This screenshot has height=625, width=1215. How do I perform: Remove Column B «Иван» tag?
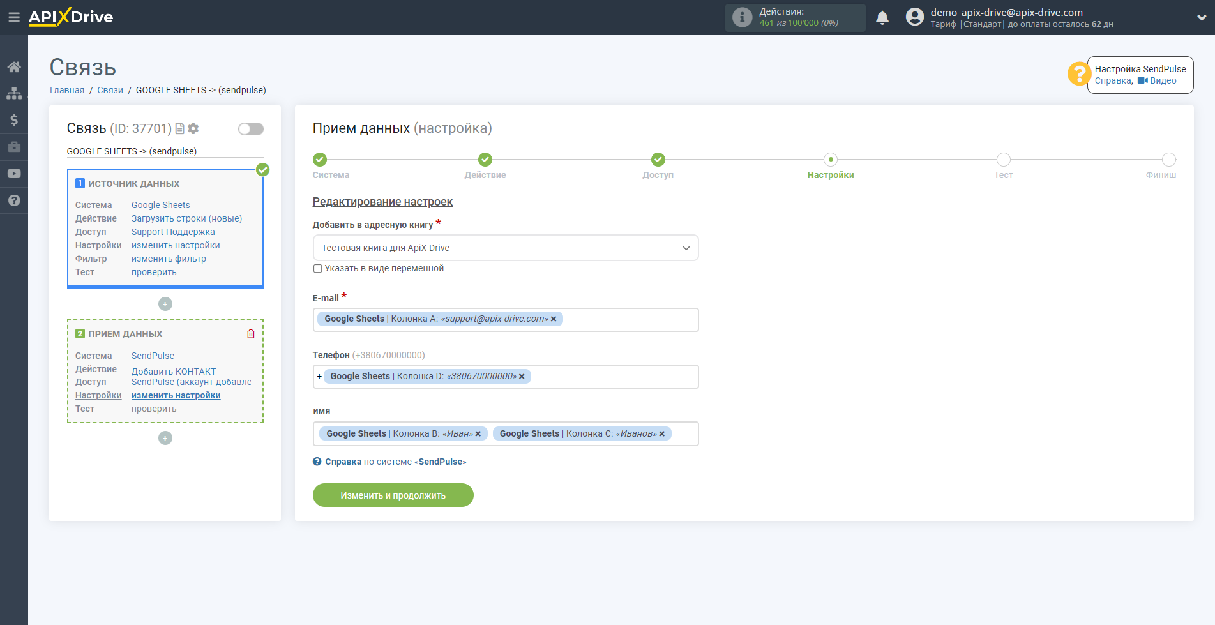[x=478, y=434]
